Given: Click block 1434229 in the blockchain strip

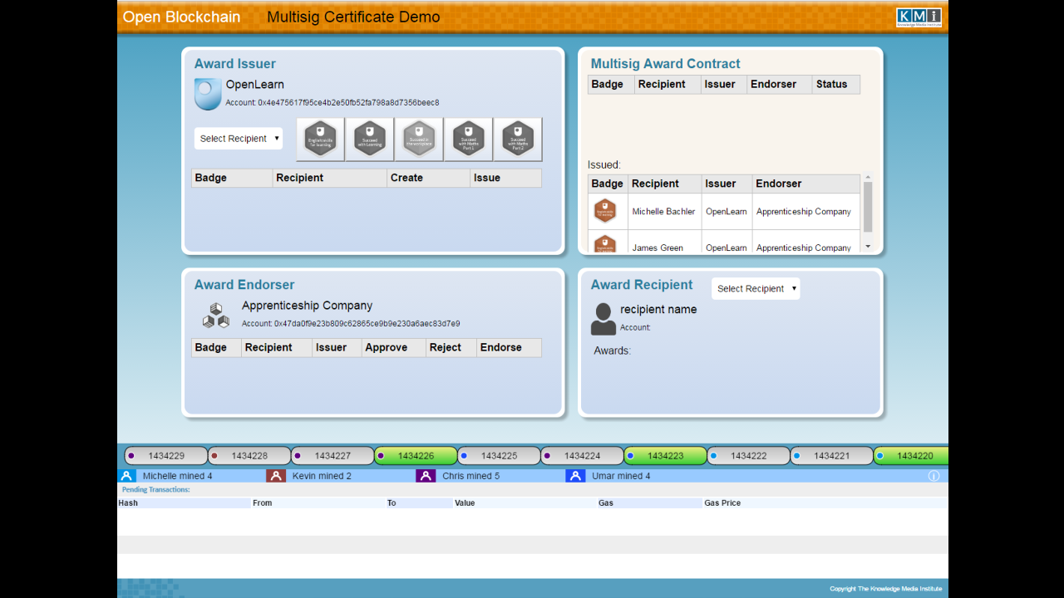Looking at the screenshot, I should (166, 456).
